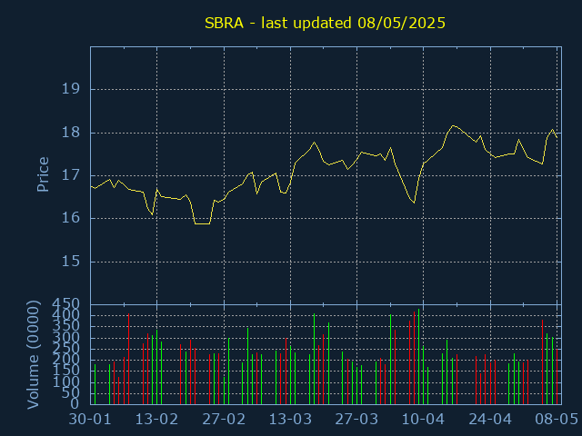
Task: Click the 'Price' axis title
Action: point(43,174)
